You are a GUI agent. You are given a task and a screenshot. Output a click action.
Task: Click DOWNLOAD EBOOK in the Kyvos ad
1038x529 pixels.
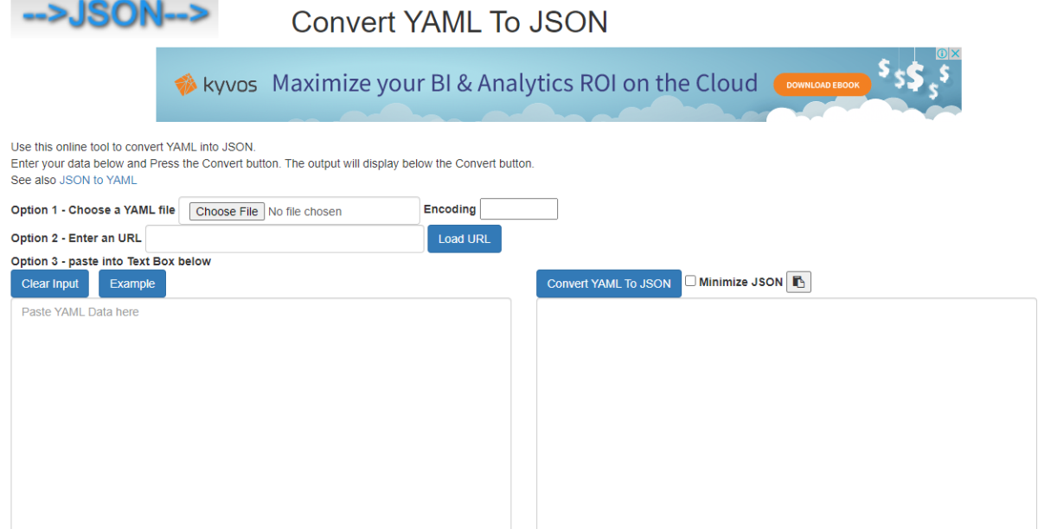point(822,85)
